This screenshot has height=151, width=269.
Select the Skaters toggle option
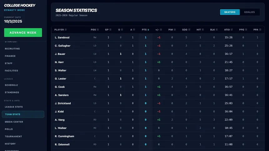[230, 12]
